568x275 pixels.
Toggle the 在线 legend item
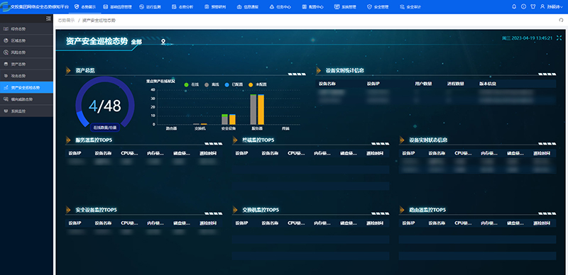coord(192,84)
